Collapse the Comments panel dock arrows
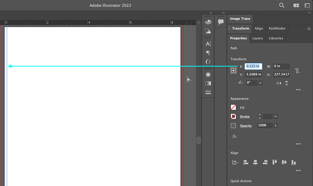Image resolution: width=313 pixels, height=186 pixels. tap(224, 13)
